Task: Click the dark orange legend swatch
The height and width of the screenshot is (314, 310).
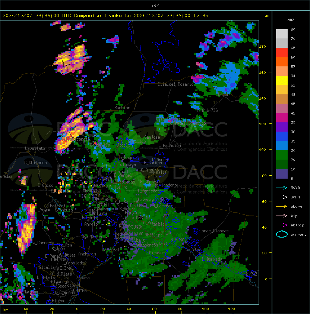Action: 282,62
